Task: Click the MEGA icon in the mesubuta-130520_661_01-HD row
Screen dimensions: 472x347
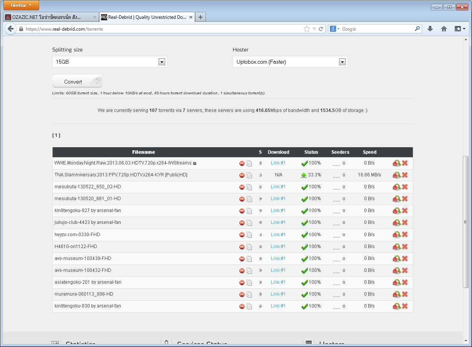Action: pos(242,199)
